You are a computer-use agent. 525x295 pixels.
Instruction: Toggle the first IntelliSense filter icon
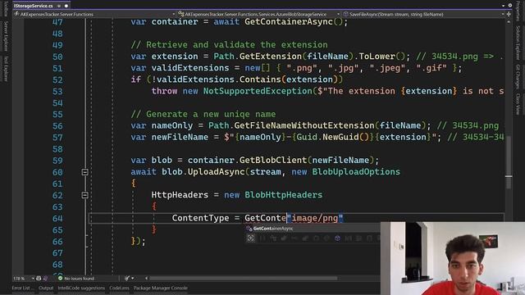[251, 238]
